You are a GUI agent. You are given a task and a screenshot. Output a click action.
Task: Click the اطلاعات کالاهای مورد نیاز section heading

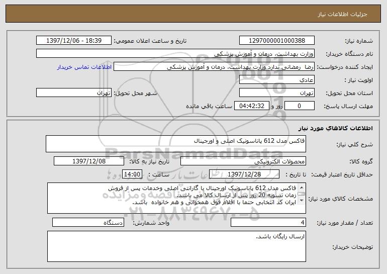335,128
